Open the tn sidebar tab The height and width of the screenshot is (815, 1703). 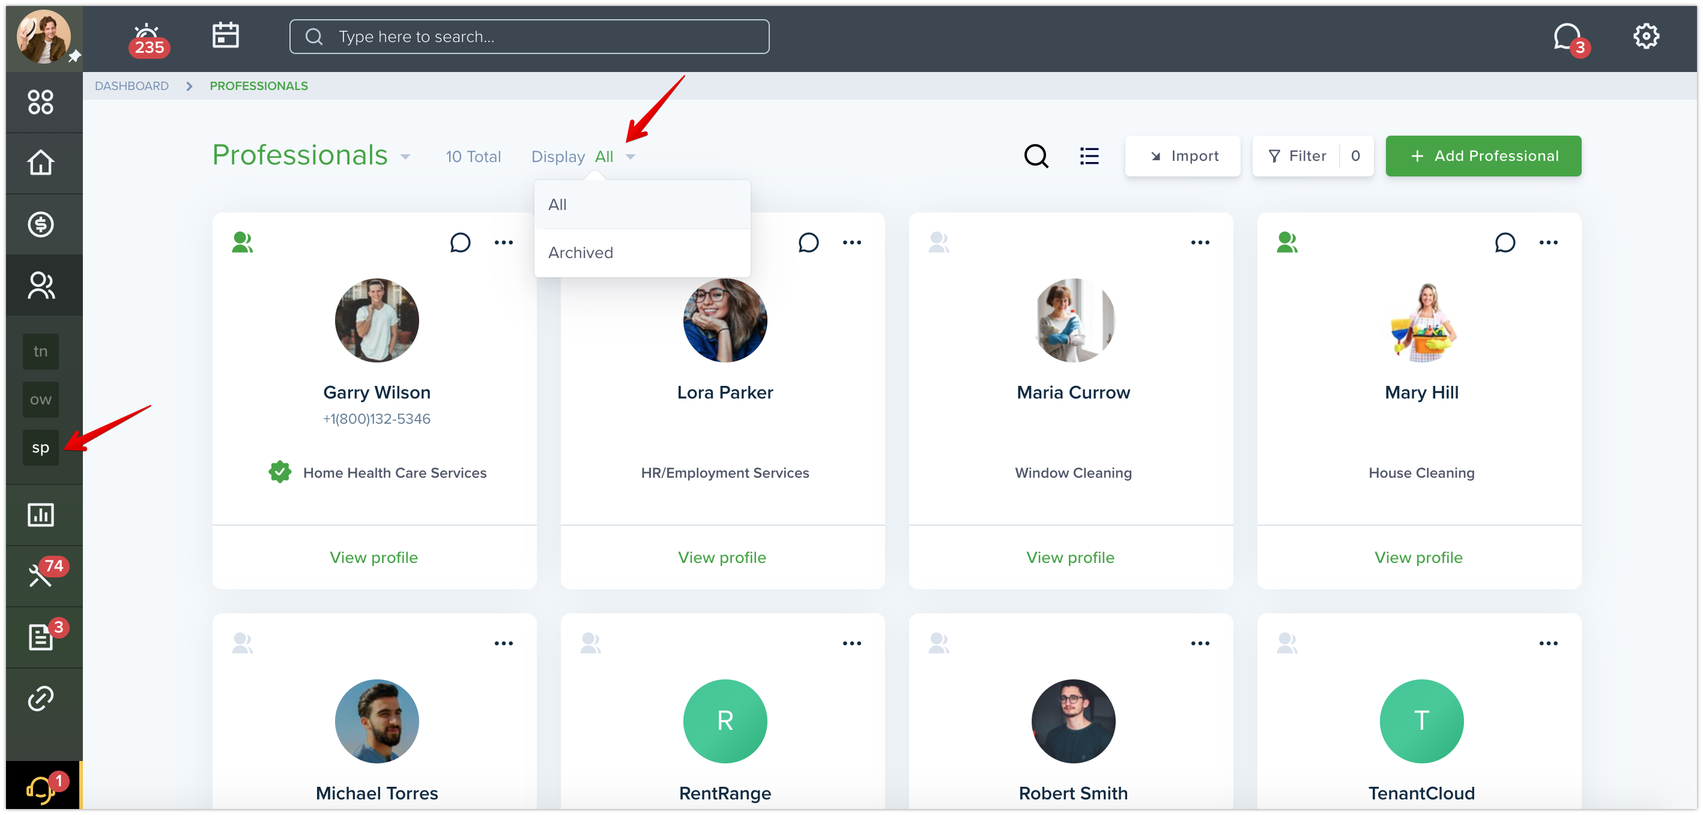pos(40,351)
